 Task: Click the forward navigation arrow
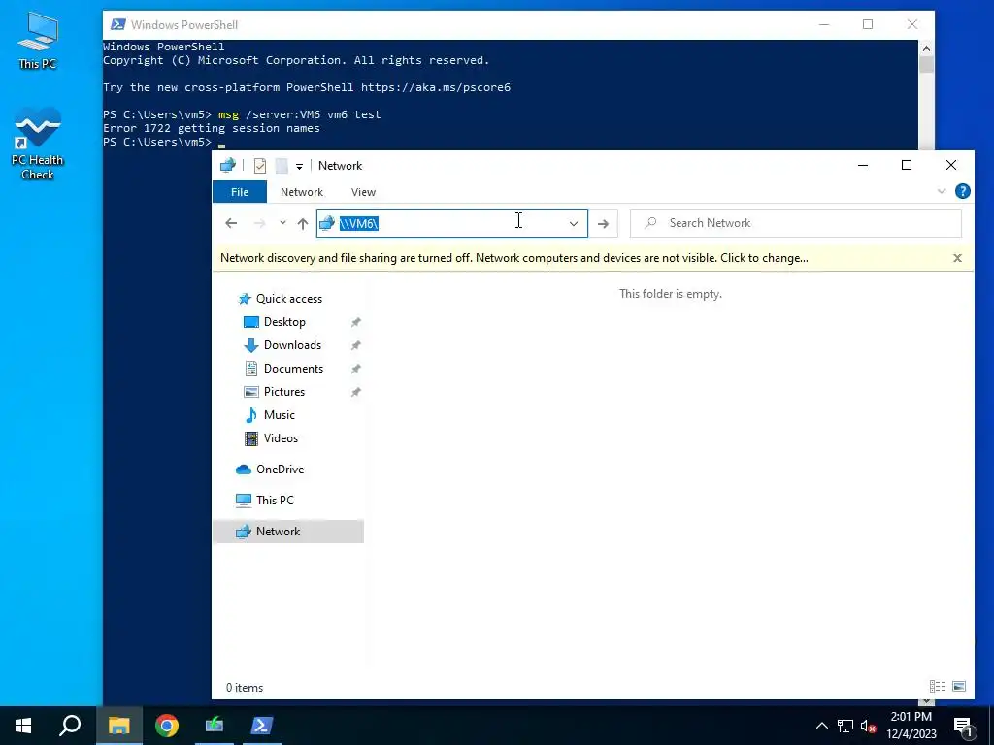point(260,223)
